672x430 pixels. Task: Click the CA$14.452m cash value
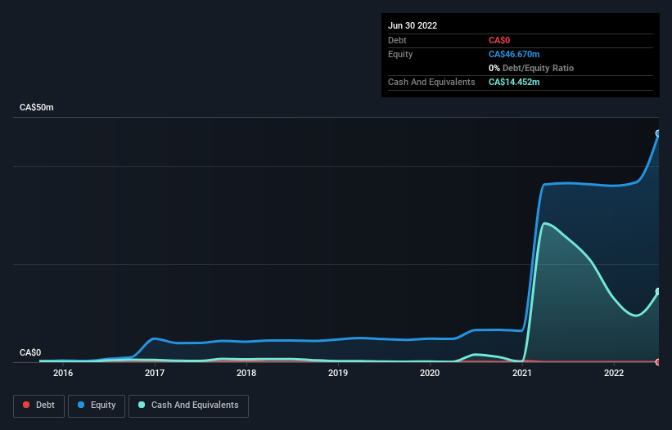514,82
